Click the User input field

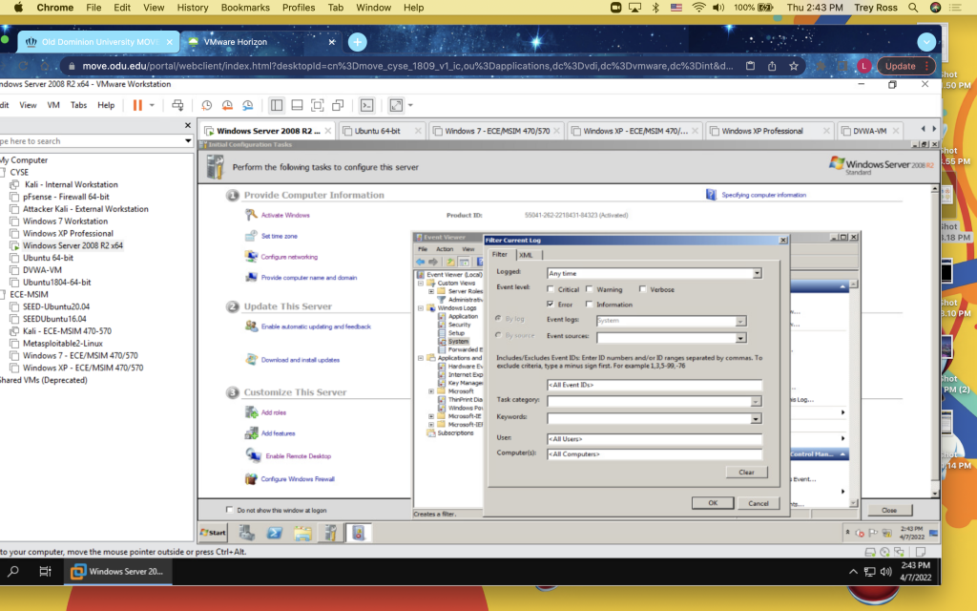(655, 439)
